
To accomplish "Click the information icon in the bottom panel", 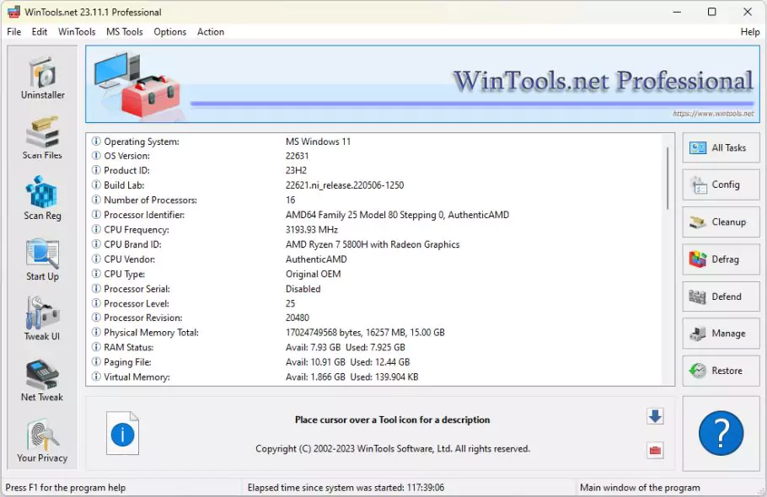I will tap(123, 433).
